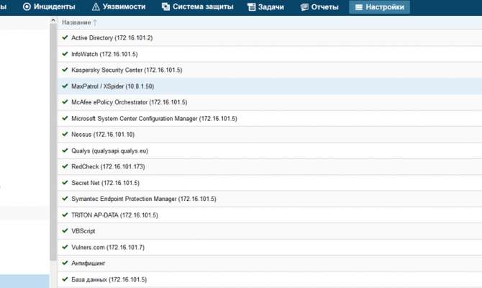The height and width of the screenshot is (288, 482).
Task: Select Microsoft System Center Configuration Manager row
Action: (270, 119)
